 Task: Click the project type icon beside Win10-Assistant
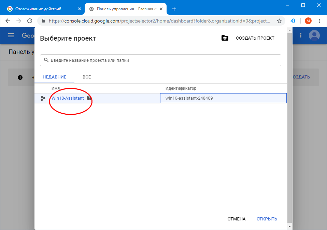coord(43,98)
